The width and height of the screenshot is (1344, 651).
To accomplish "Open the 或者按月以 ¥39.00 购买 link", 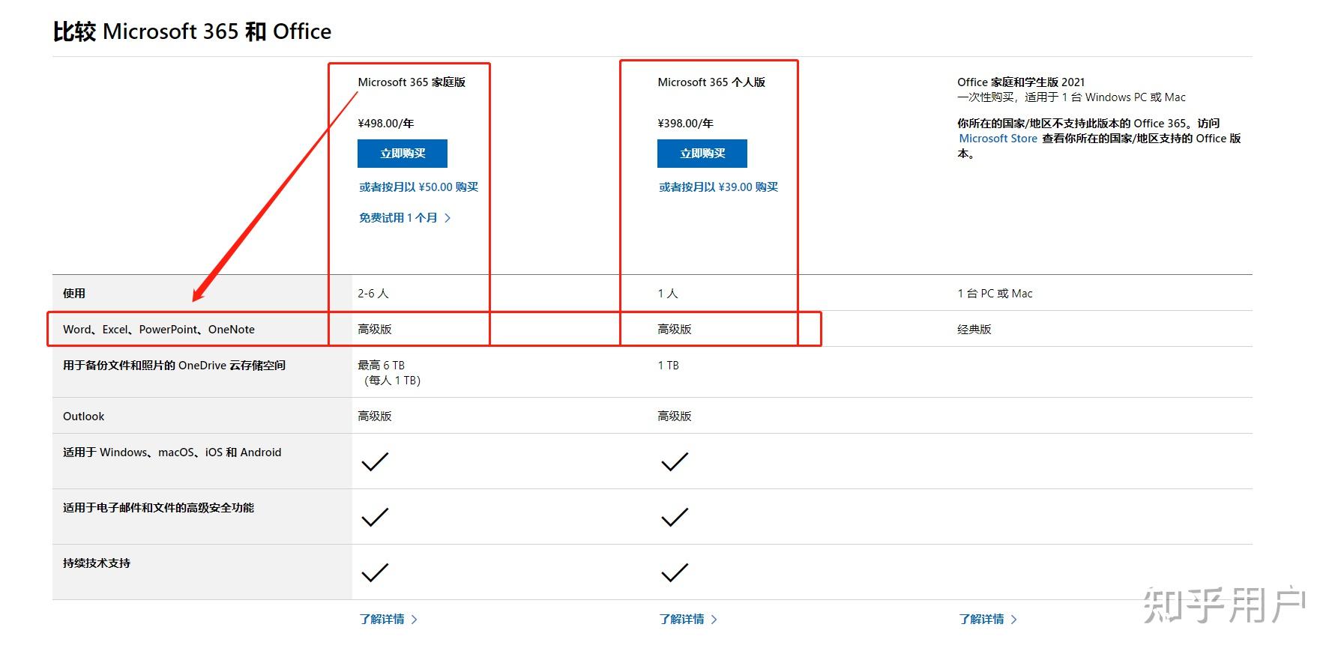I will point(718,187).
